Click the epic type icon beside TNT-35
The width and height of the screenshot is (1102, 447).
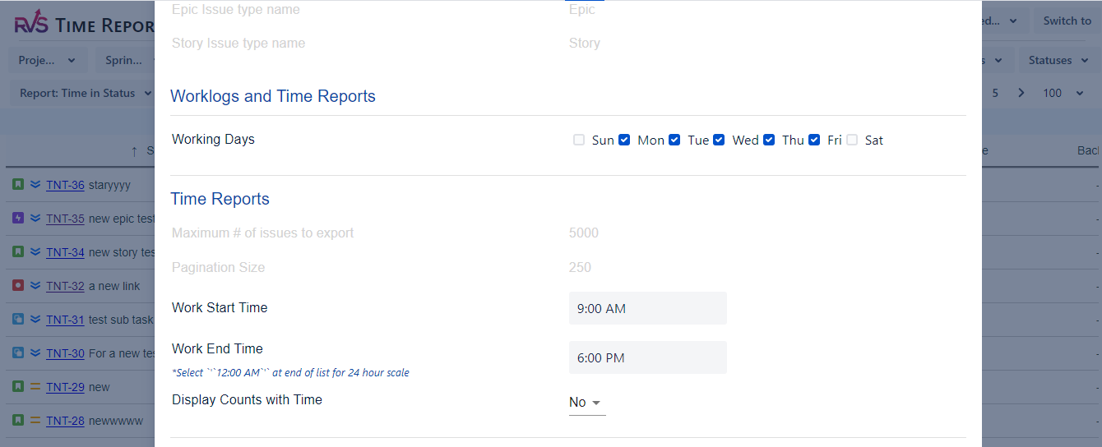click(18, 219)
